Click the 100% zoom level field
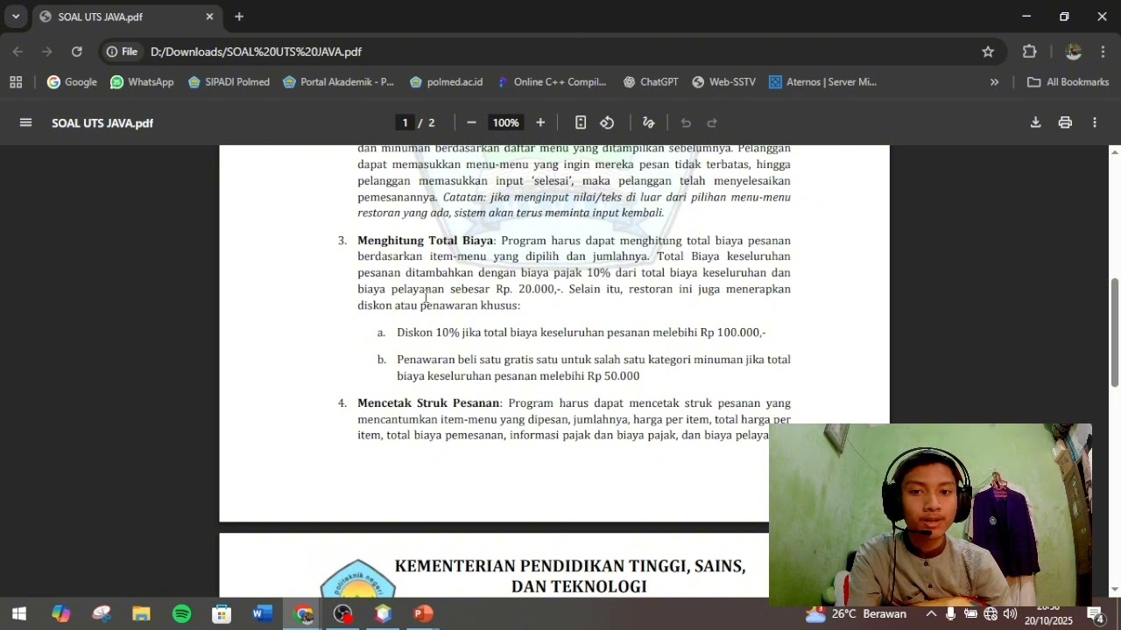This screenshot has width=1121, height=630. click(505, 122)
